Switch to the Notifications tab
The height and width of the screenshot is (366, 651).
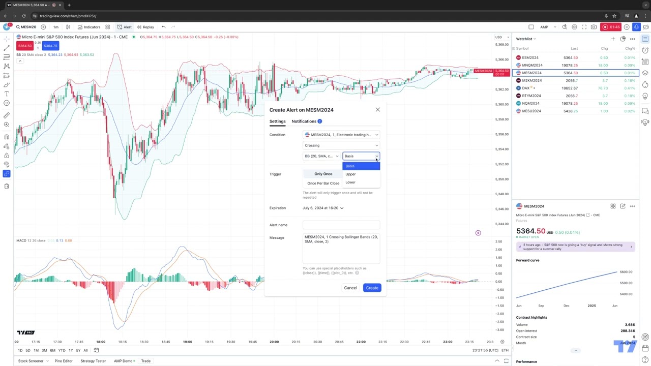(307, 121)
